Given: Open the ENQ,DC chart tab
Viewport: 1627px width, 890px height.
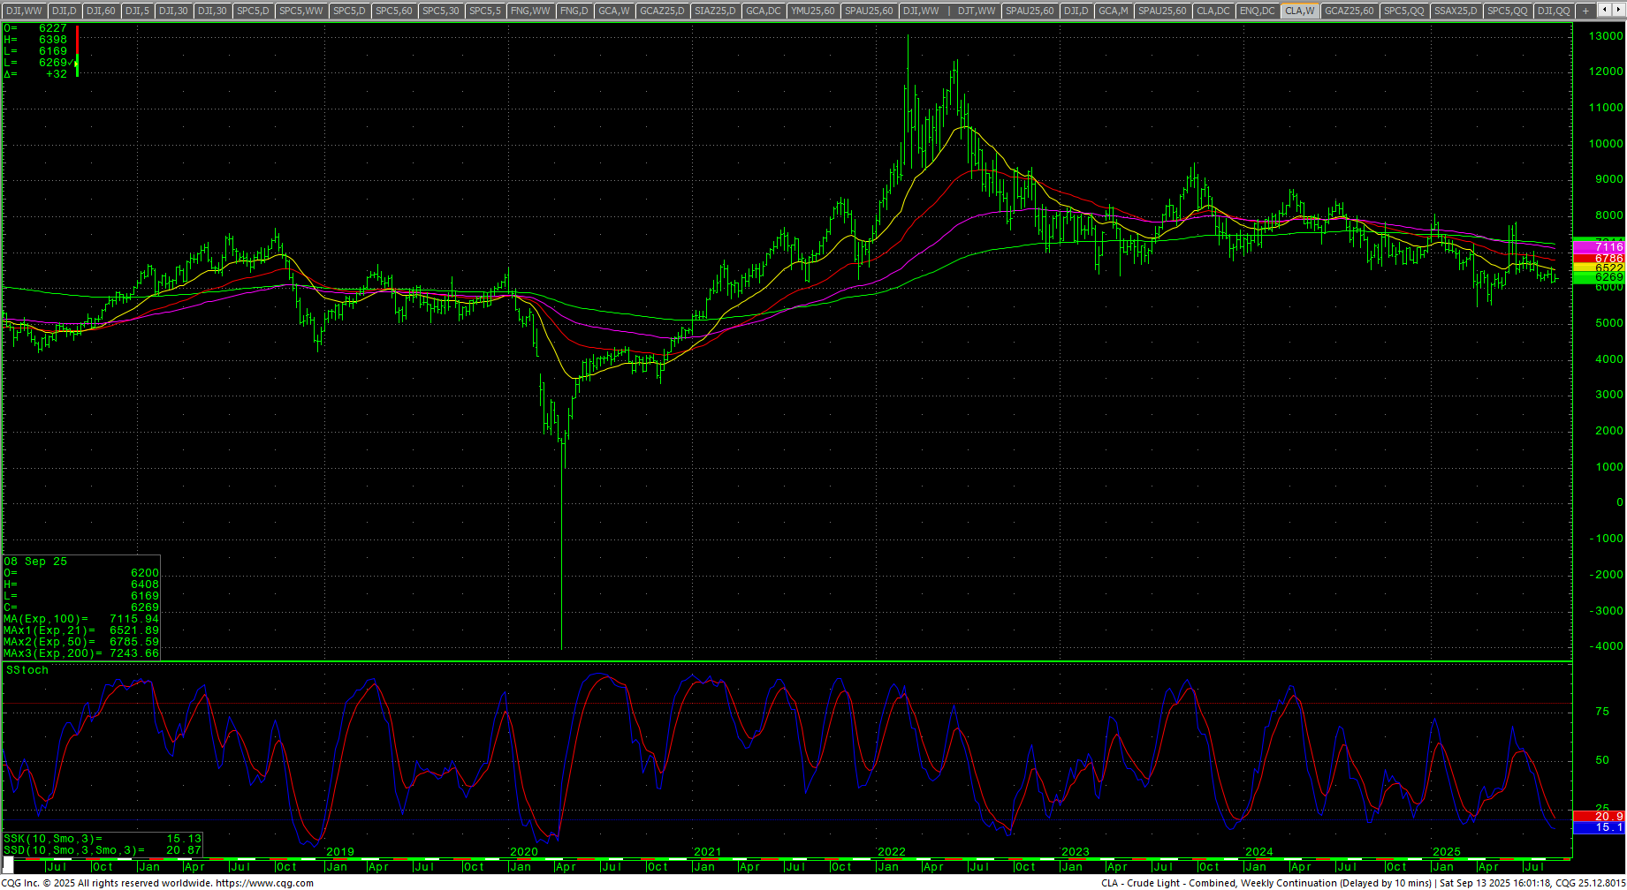Looking at the screenshot, I should 1257,11.
